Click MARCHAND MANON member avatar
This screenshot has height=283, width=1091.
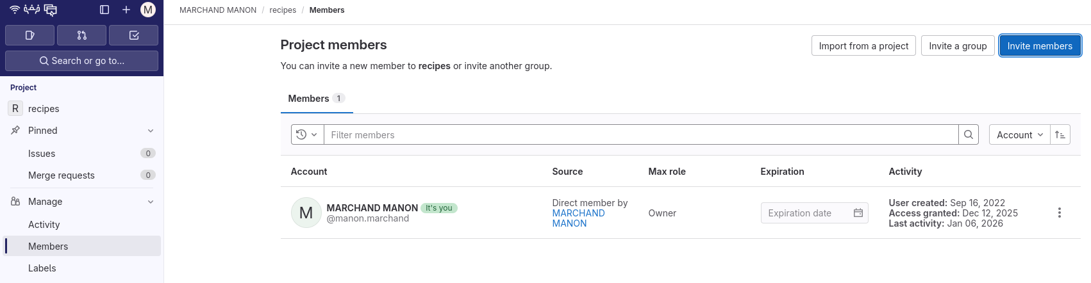[x=306, y=213]
